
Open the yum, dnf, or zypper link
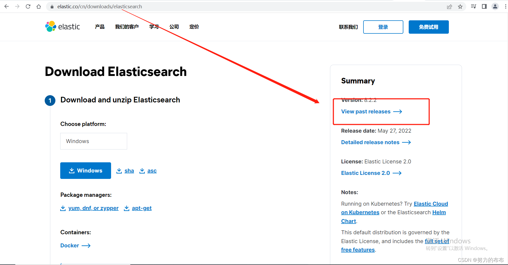click(93, 208)
